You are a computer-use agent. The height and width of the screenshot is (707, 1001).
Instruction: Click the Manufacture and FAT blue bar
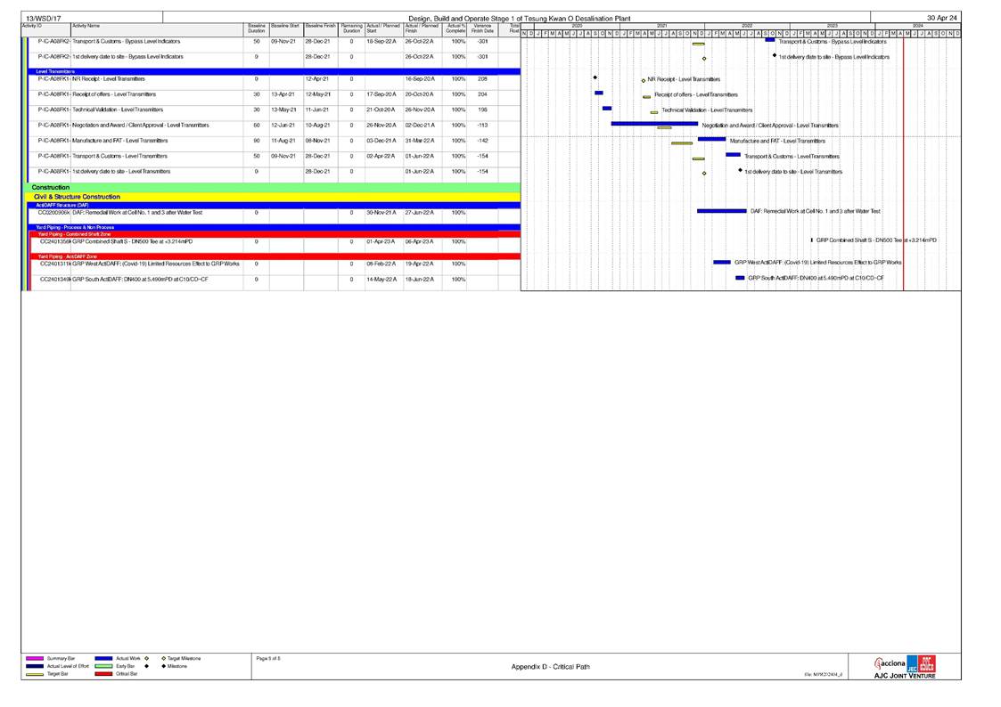click(711, 139)
